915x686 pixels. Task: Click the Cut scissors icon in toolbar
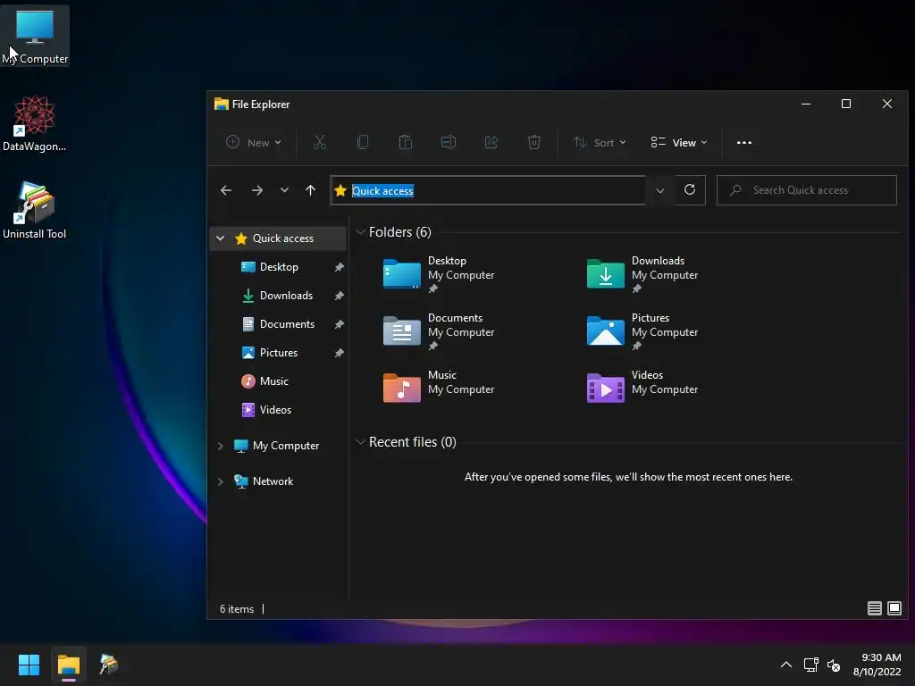pos(320,142)
